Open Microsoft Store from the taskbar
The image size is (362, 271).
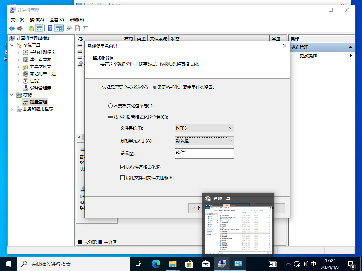pos(189,264)
